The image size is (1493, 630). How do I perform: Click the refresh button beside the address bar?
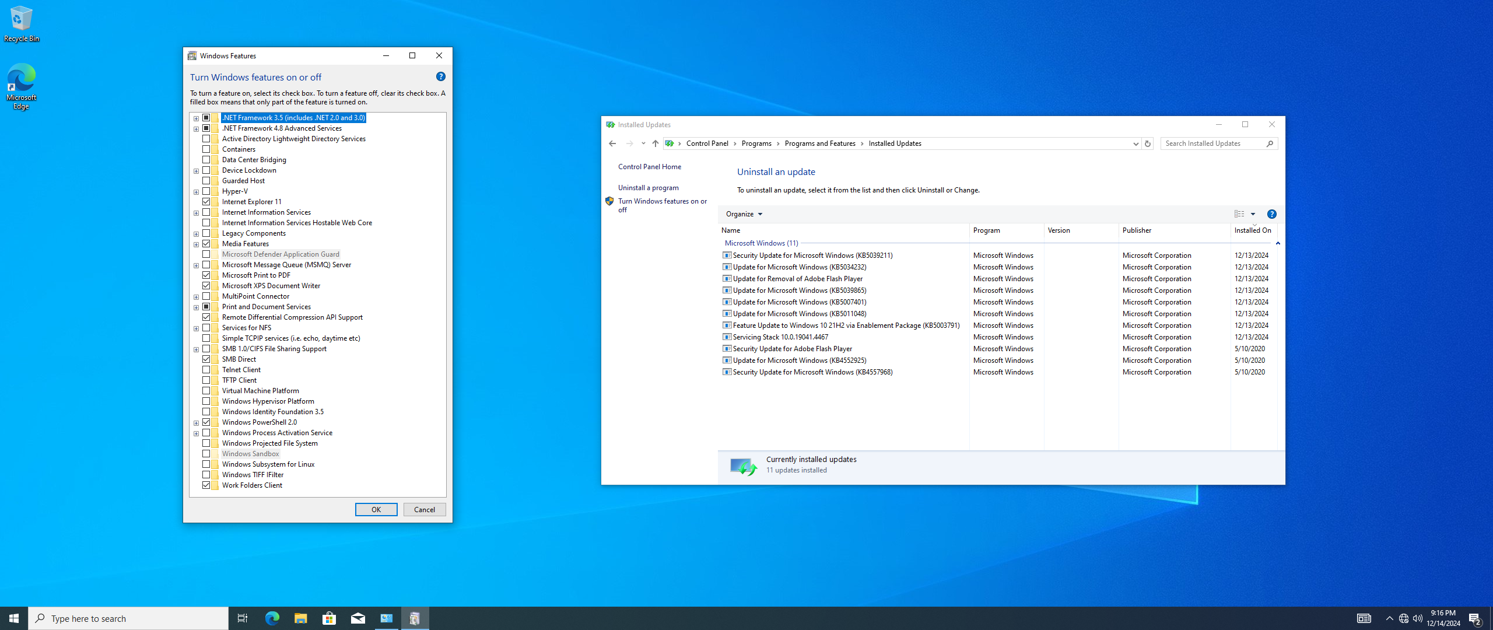(x=1148, y=143)
